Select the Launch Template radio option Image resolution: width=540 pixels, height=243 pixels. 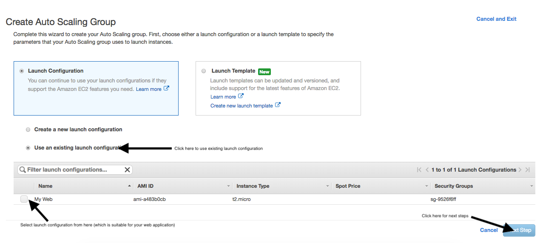204,71
